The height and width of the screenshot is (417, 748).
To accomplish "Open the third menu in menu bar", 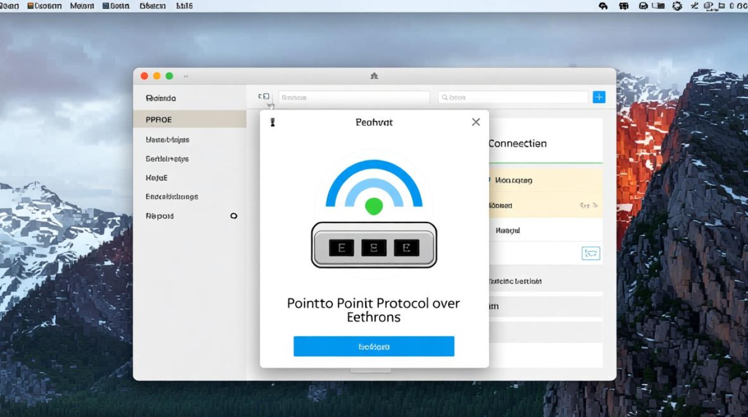I will [x=82, y=6].
